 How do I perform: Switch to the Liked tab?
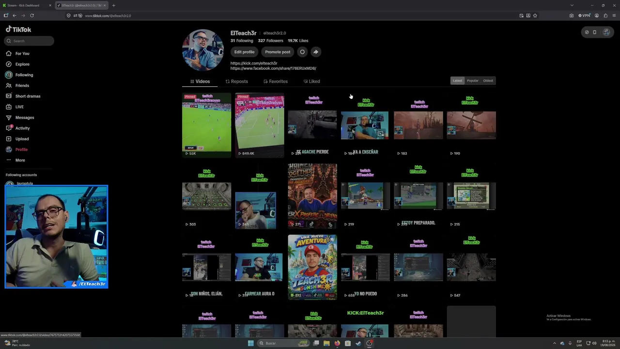(311, 81)
